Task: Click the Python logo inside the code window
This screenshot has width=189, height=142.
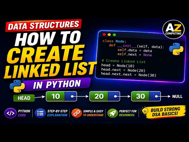Action: click(x=176, y=49)
